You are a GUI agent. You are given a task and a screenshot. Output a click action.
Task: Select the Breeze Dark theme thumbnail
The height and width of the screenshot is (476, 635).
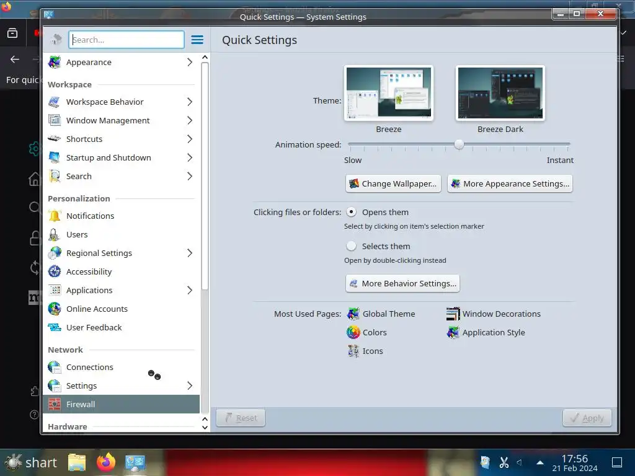500,93
